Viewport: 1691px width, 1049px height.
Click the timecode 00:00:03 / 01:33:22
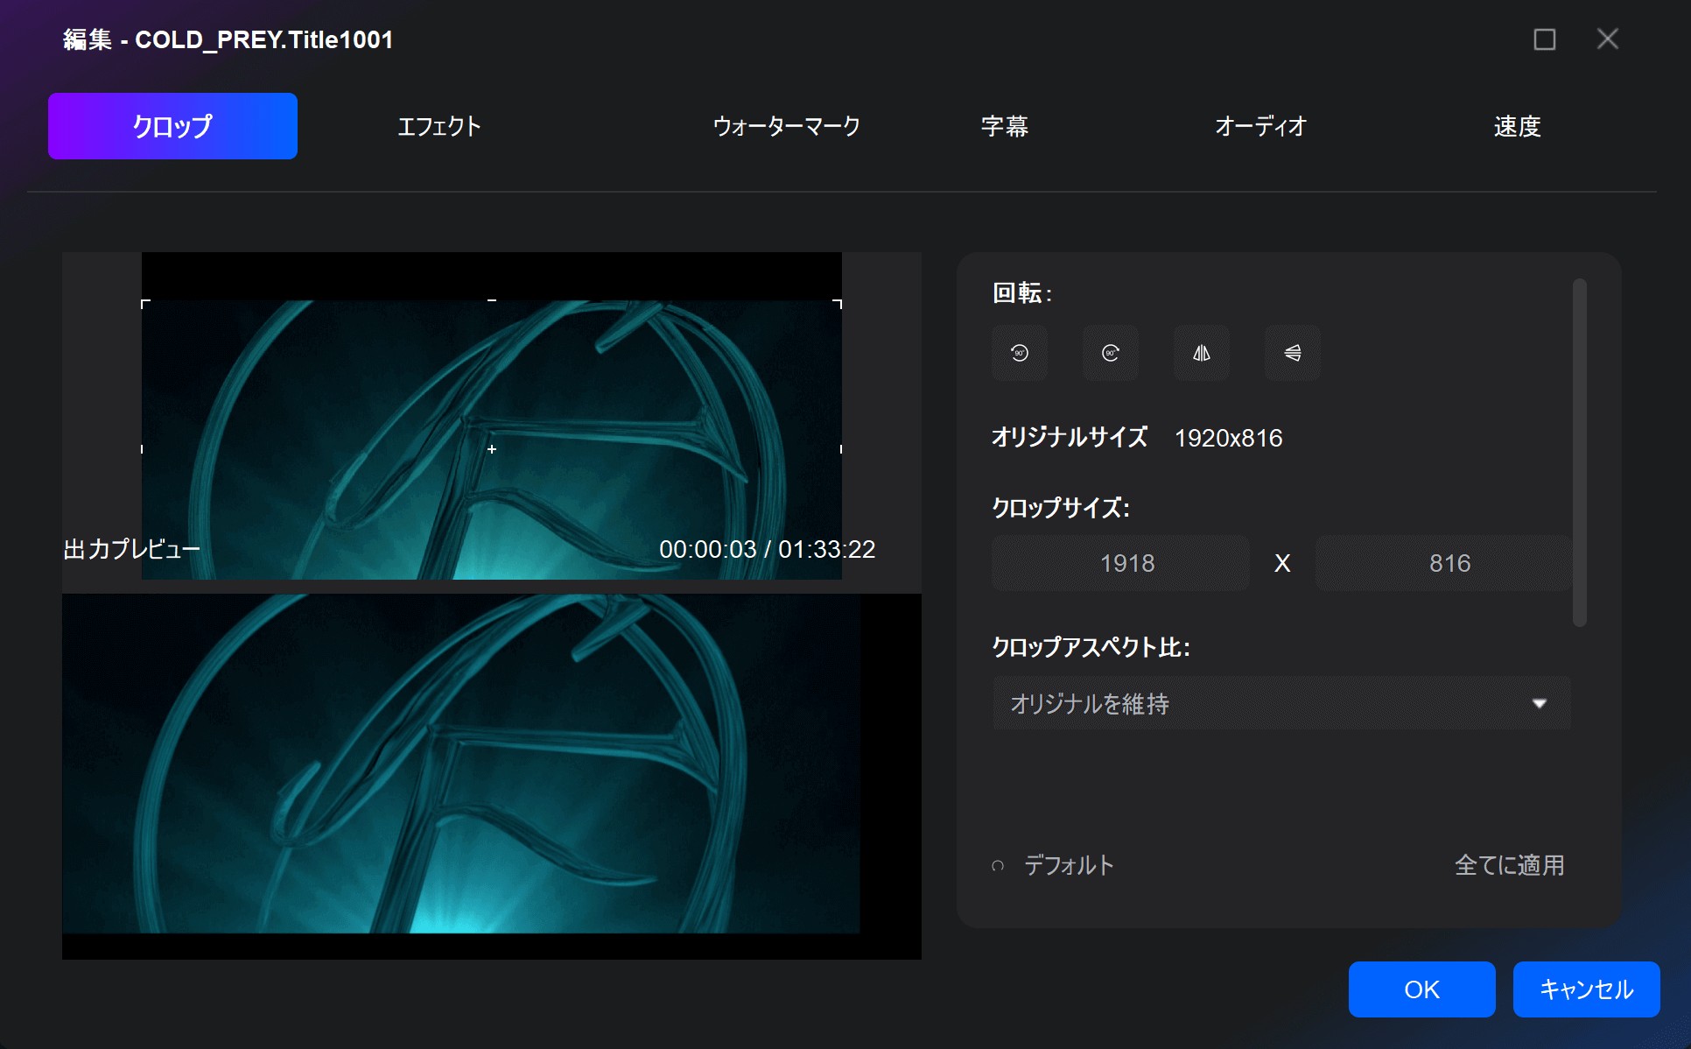(767, 549)
